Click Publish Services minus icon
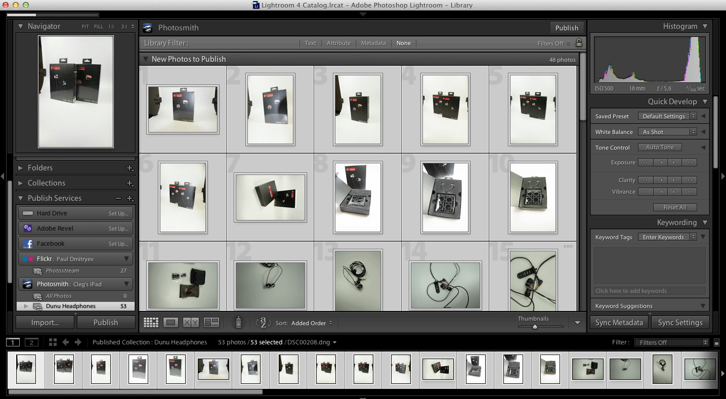Screen dimensions: 726x399 pyautogui.click(x=118, y=198)
